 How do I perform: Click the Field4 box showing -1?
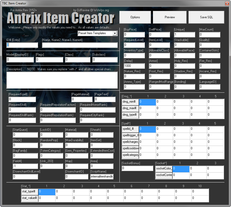click(x=25, y=166)
